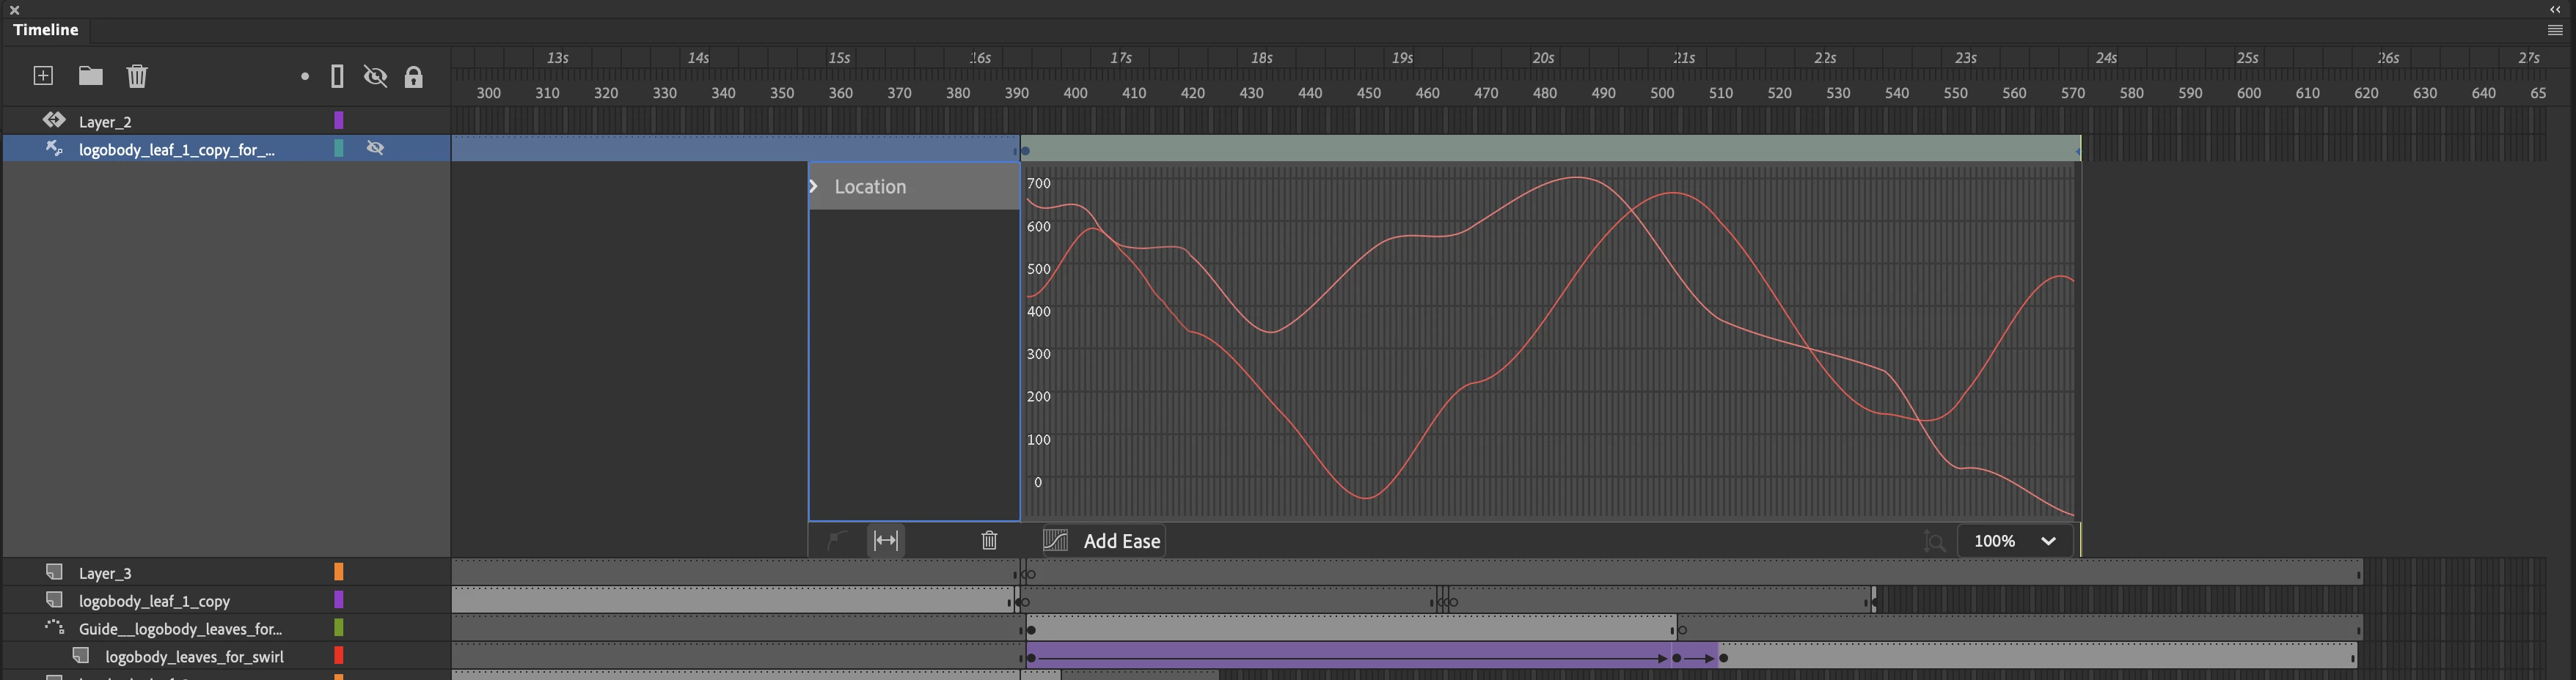Image resolution: width=2576 pixels, height=680 pixels.
Task: Click Layer_2 purple color swatch
Action: pyautogui.click(x=339, y=121)
